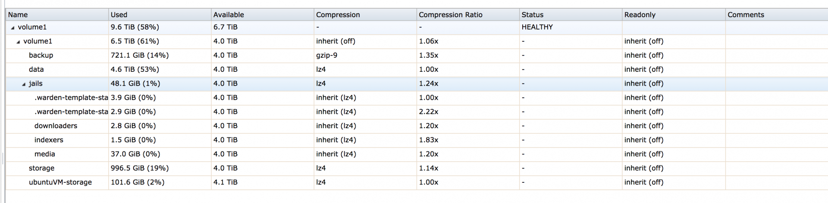Screen dimensions: 828x203
Task: Select the ubuntuVM-storage zvol row
Action: [x=60, y=182]
